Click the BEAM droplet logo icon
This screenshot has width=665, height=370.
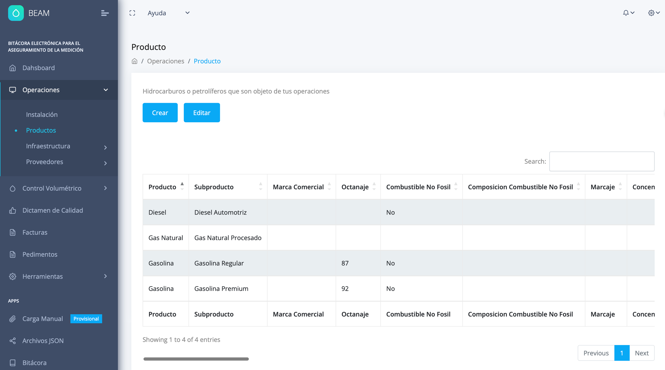click(16, 13)
